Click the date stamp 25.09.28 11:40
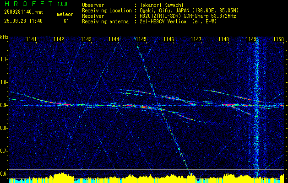The image size is (288, 183). pyautogui.click(x=23, y=21)
